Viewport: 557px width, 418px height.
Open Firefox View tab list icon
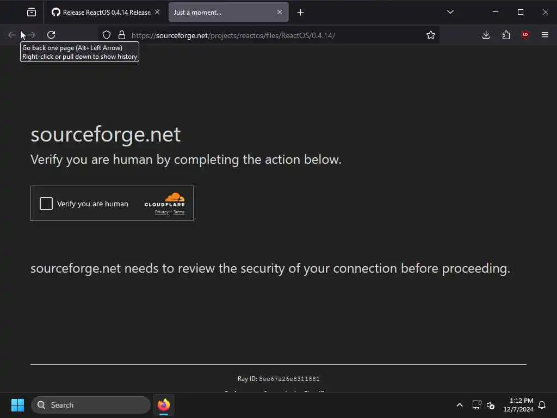32,12
